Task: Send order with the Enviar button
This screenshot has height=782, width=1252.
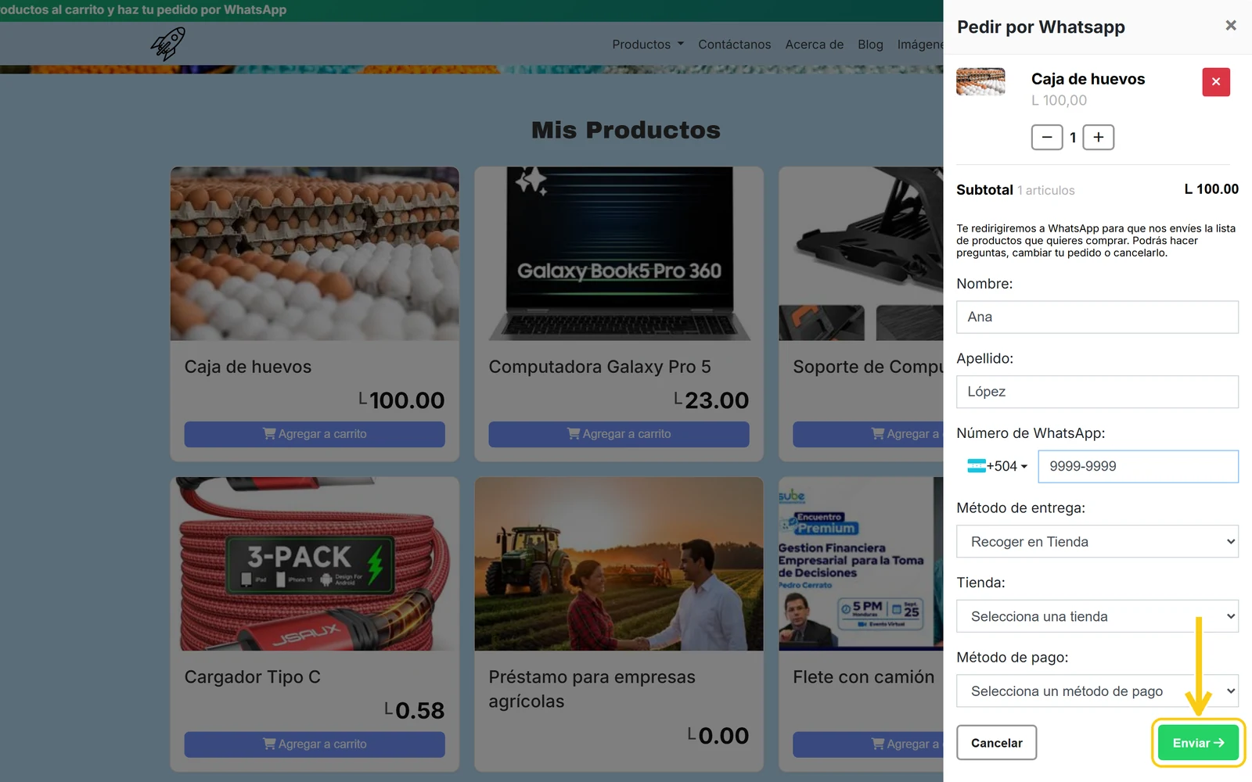Action: point(1198,743)
